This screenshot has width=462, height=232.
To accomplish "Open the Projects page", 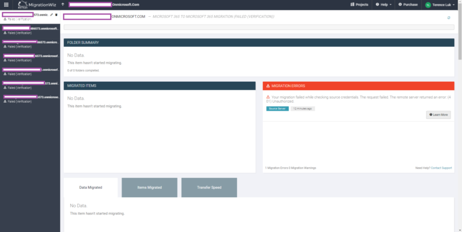I will pos(359,5).
